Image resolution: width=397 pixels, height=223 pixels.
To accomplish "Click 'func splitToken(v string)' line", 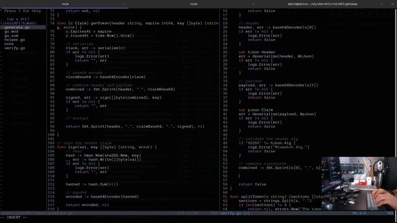I will (x=276, y=197).
